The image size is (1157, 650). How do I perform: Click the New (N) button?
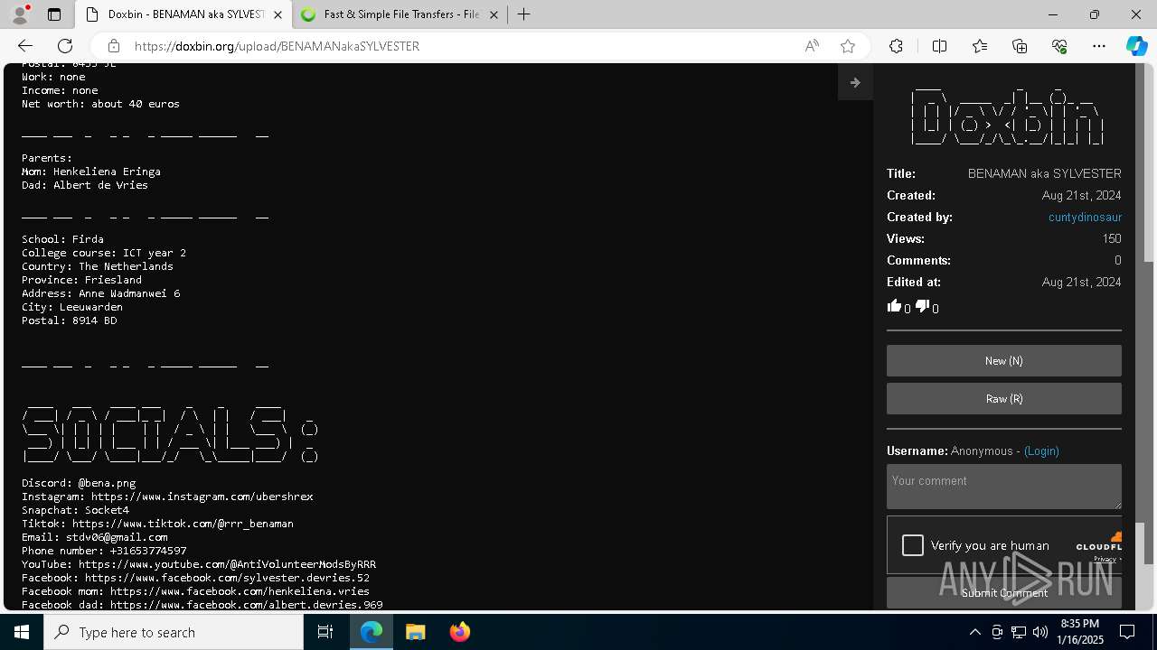1004,360
